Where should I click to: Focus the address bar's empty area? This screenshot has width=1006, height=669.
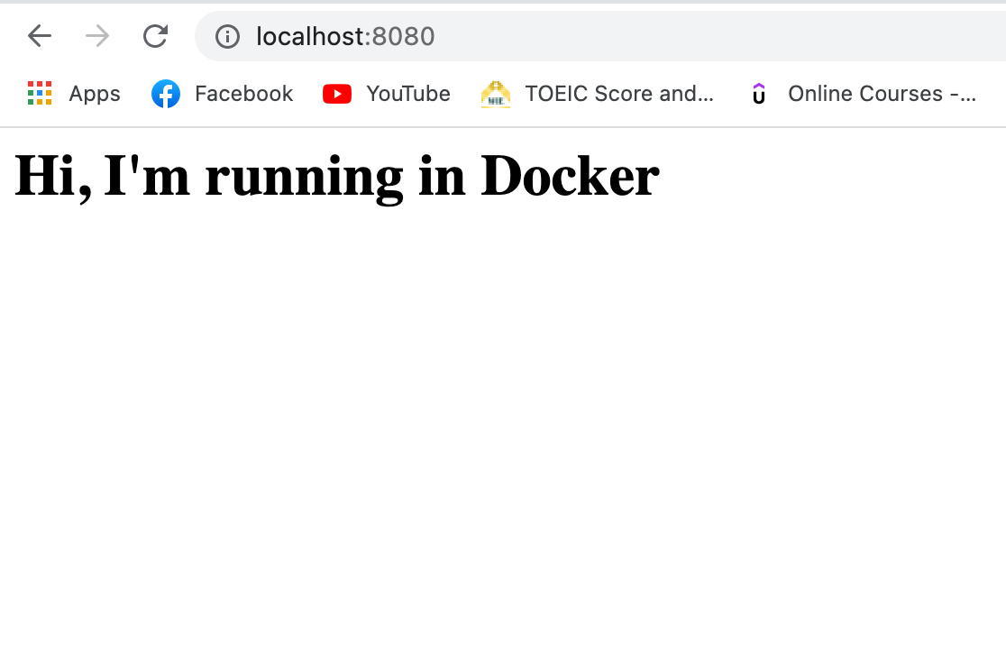[721, 36]
